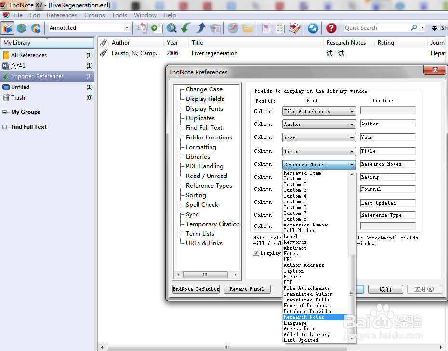
Task: Open Online Search with the magnifier globe icon
Action: [171, 28]
